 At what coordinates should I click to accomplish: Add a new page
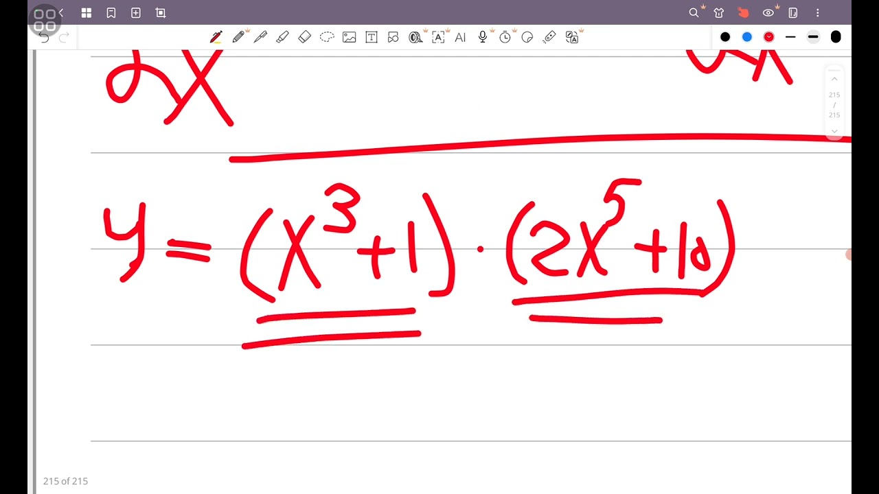[x=136, y=12]
